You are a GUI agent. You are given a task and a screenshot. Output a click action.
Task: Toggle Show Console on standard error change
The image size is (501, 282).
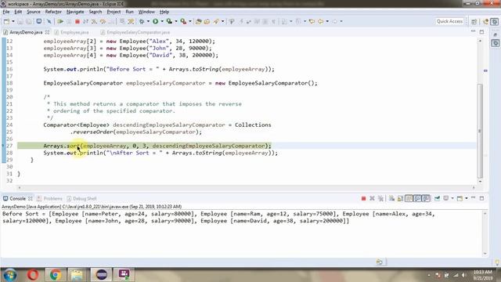tap(426, 198)
